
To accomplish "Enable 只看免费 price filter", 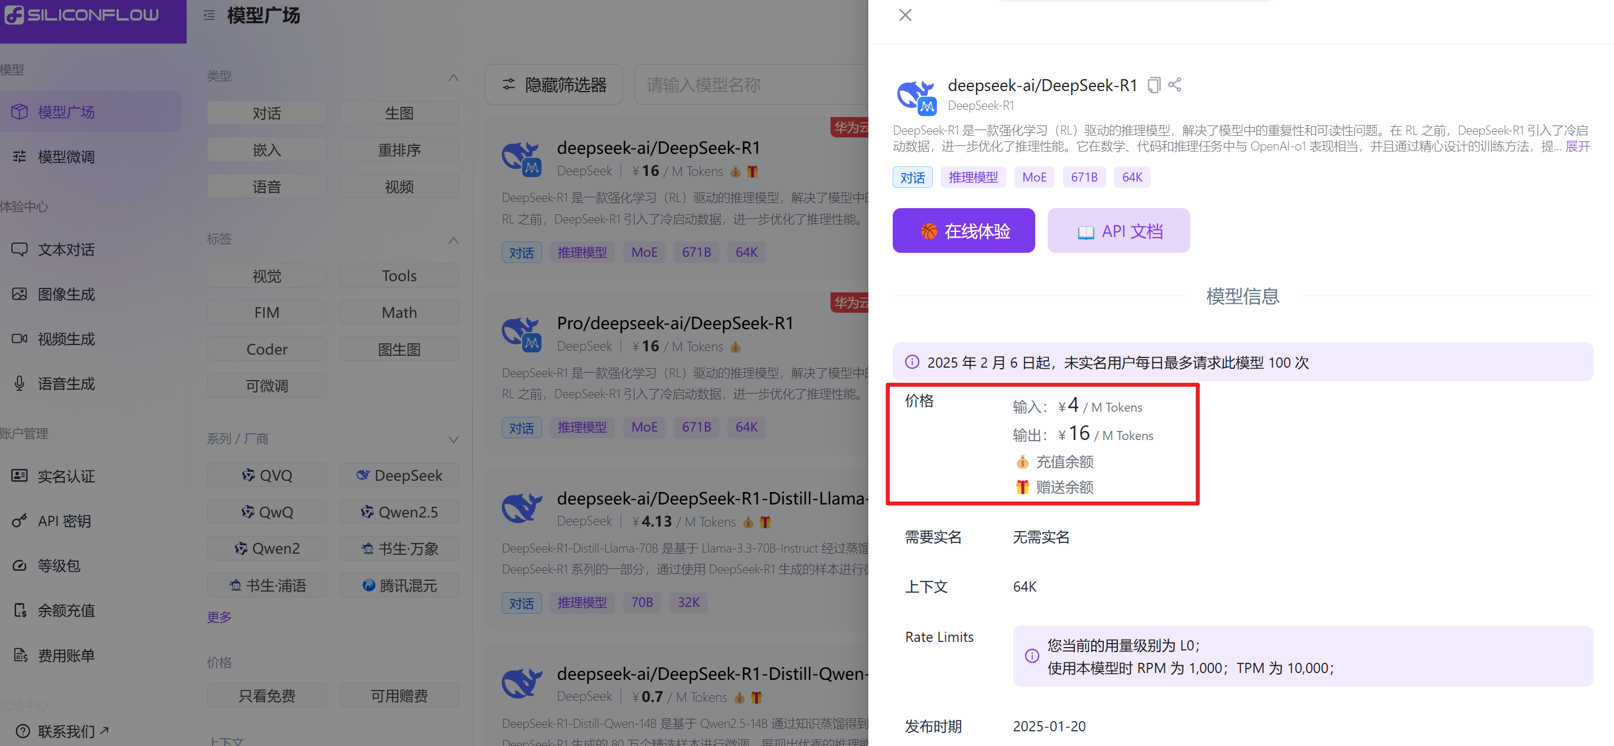I will (x=267, y=696).
